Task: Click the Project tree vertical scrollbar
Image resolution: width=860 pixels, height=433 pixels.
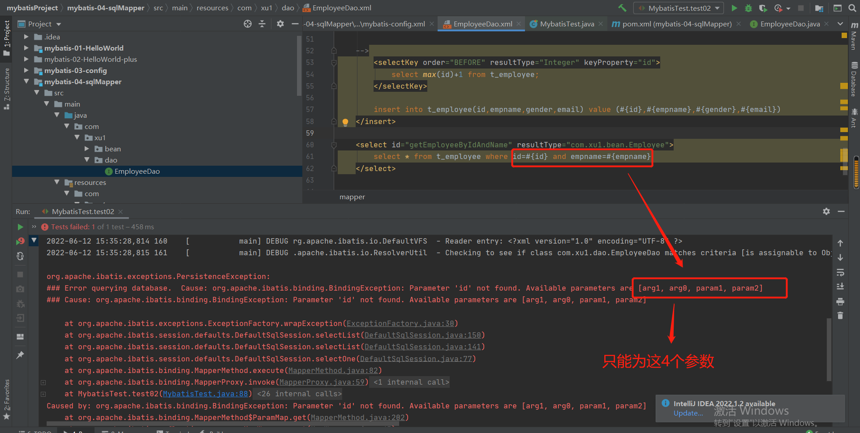Action: click(299, 66)
